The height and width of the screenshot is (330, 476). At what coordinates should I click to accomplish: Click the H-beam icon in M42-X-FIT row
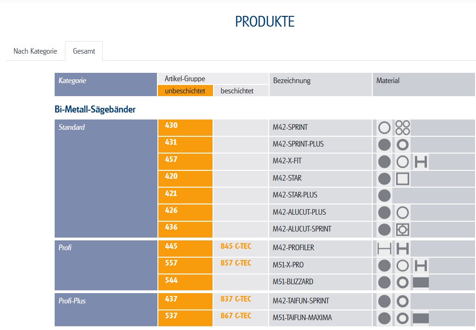[x=421, y=162]
